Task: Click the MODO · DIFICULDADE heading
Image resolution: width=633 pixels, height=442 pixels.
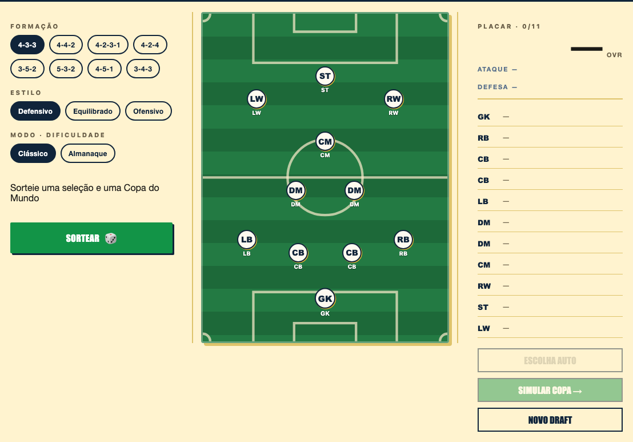Action: 58,135
